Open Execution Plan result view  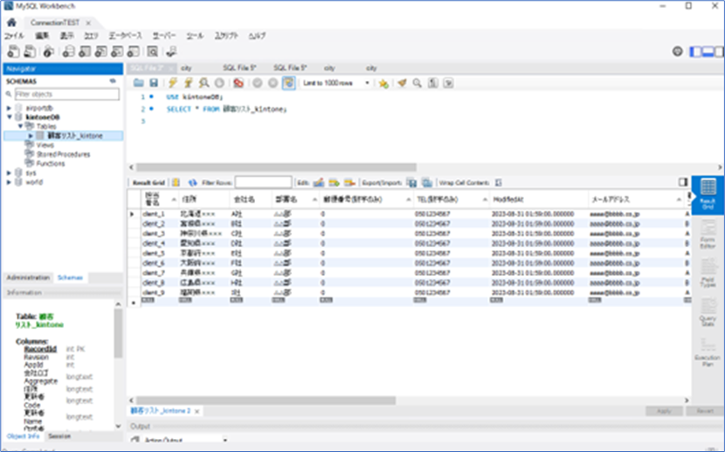[x=708, y=352]
